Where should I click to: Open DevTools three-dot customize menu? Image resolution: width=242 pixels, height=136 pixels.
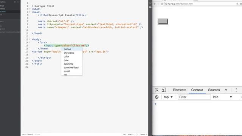click(x=236, y=90)
